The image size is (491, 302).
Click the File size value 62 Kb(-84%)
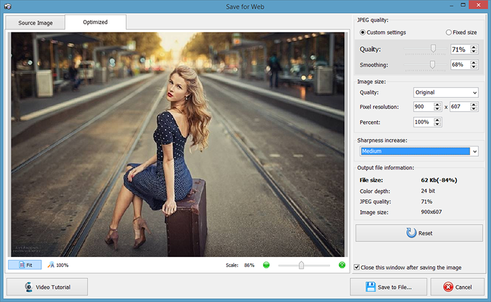tap(439, 180)
